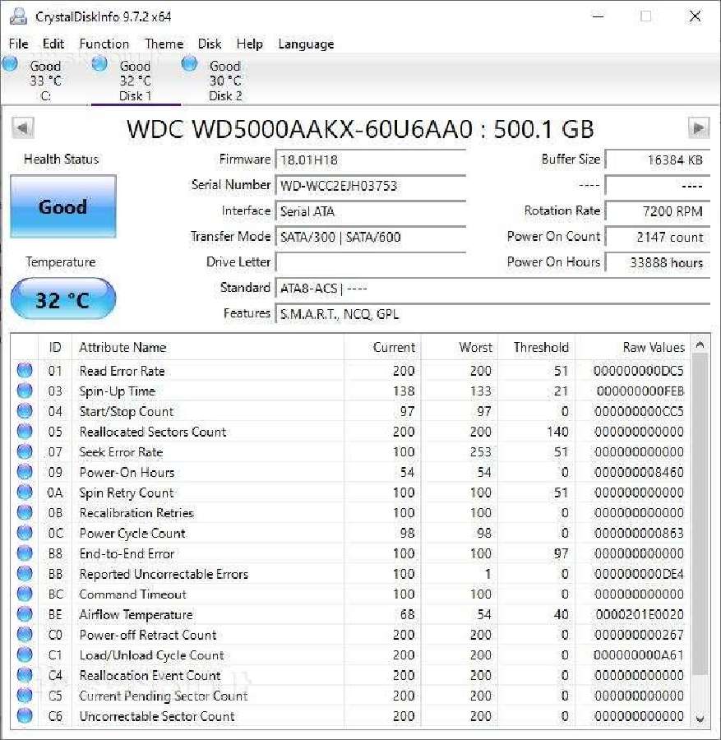Click status orb for Spin Retry Count row
This screenshot has width=721, height=740.
click(25, 492)
